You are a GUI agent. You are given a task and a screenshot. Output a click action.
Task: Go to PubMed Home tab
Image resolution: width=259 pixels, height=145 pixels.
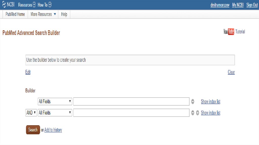pyautogui.click(x=15, y=14)
